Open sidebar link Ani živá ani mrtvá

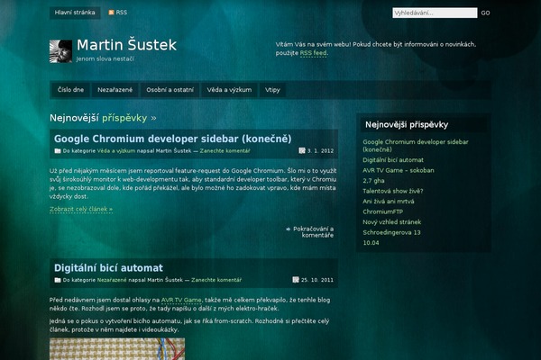coord(388,202)
